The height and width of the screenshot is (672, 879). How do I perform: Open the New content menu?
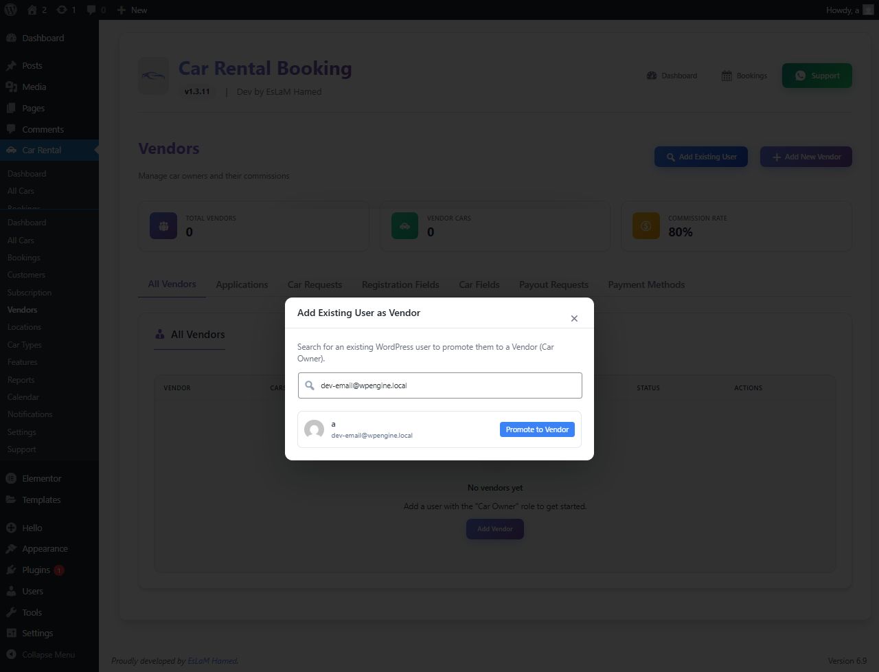pyautogui.click(x=132, y=10)
